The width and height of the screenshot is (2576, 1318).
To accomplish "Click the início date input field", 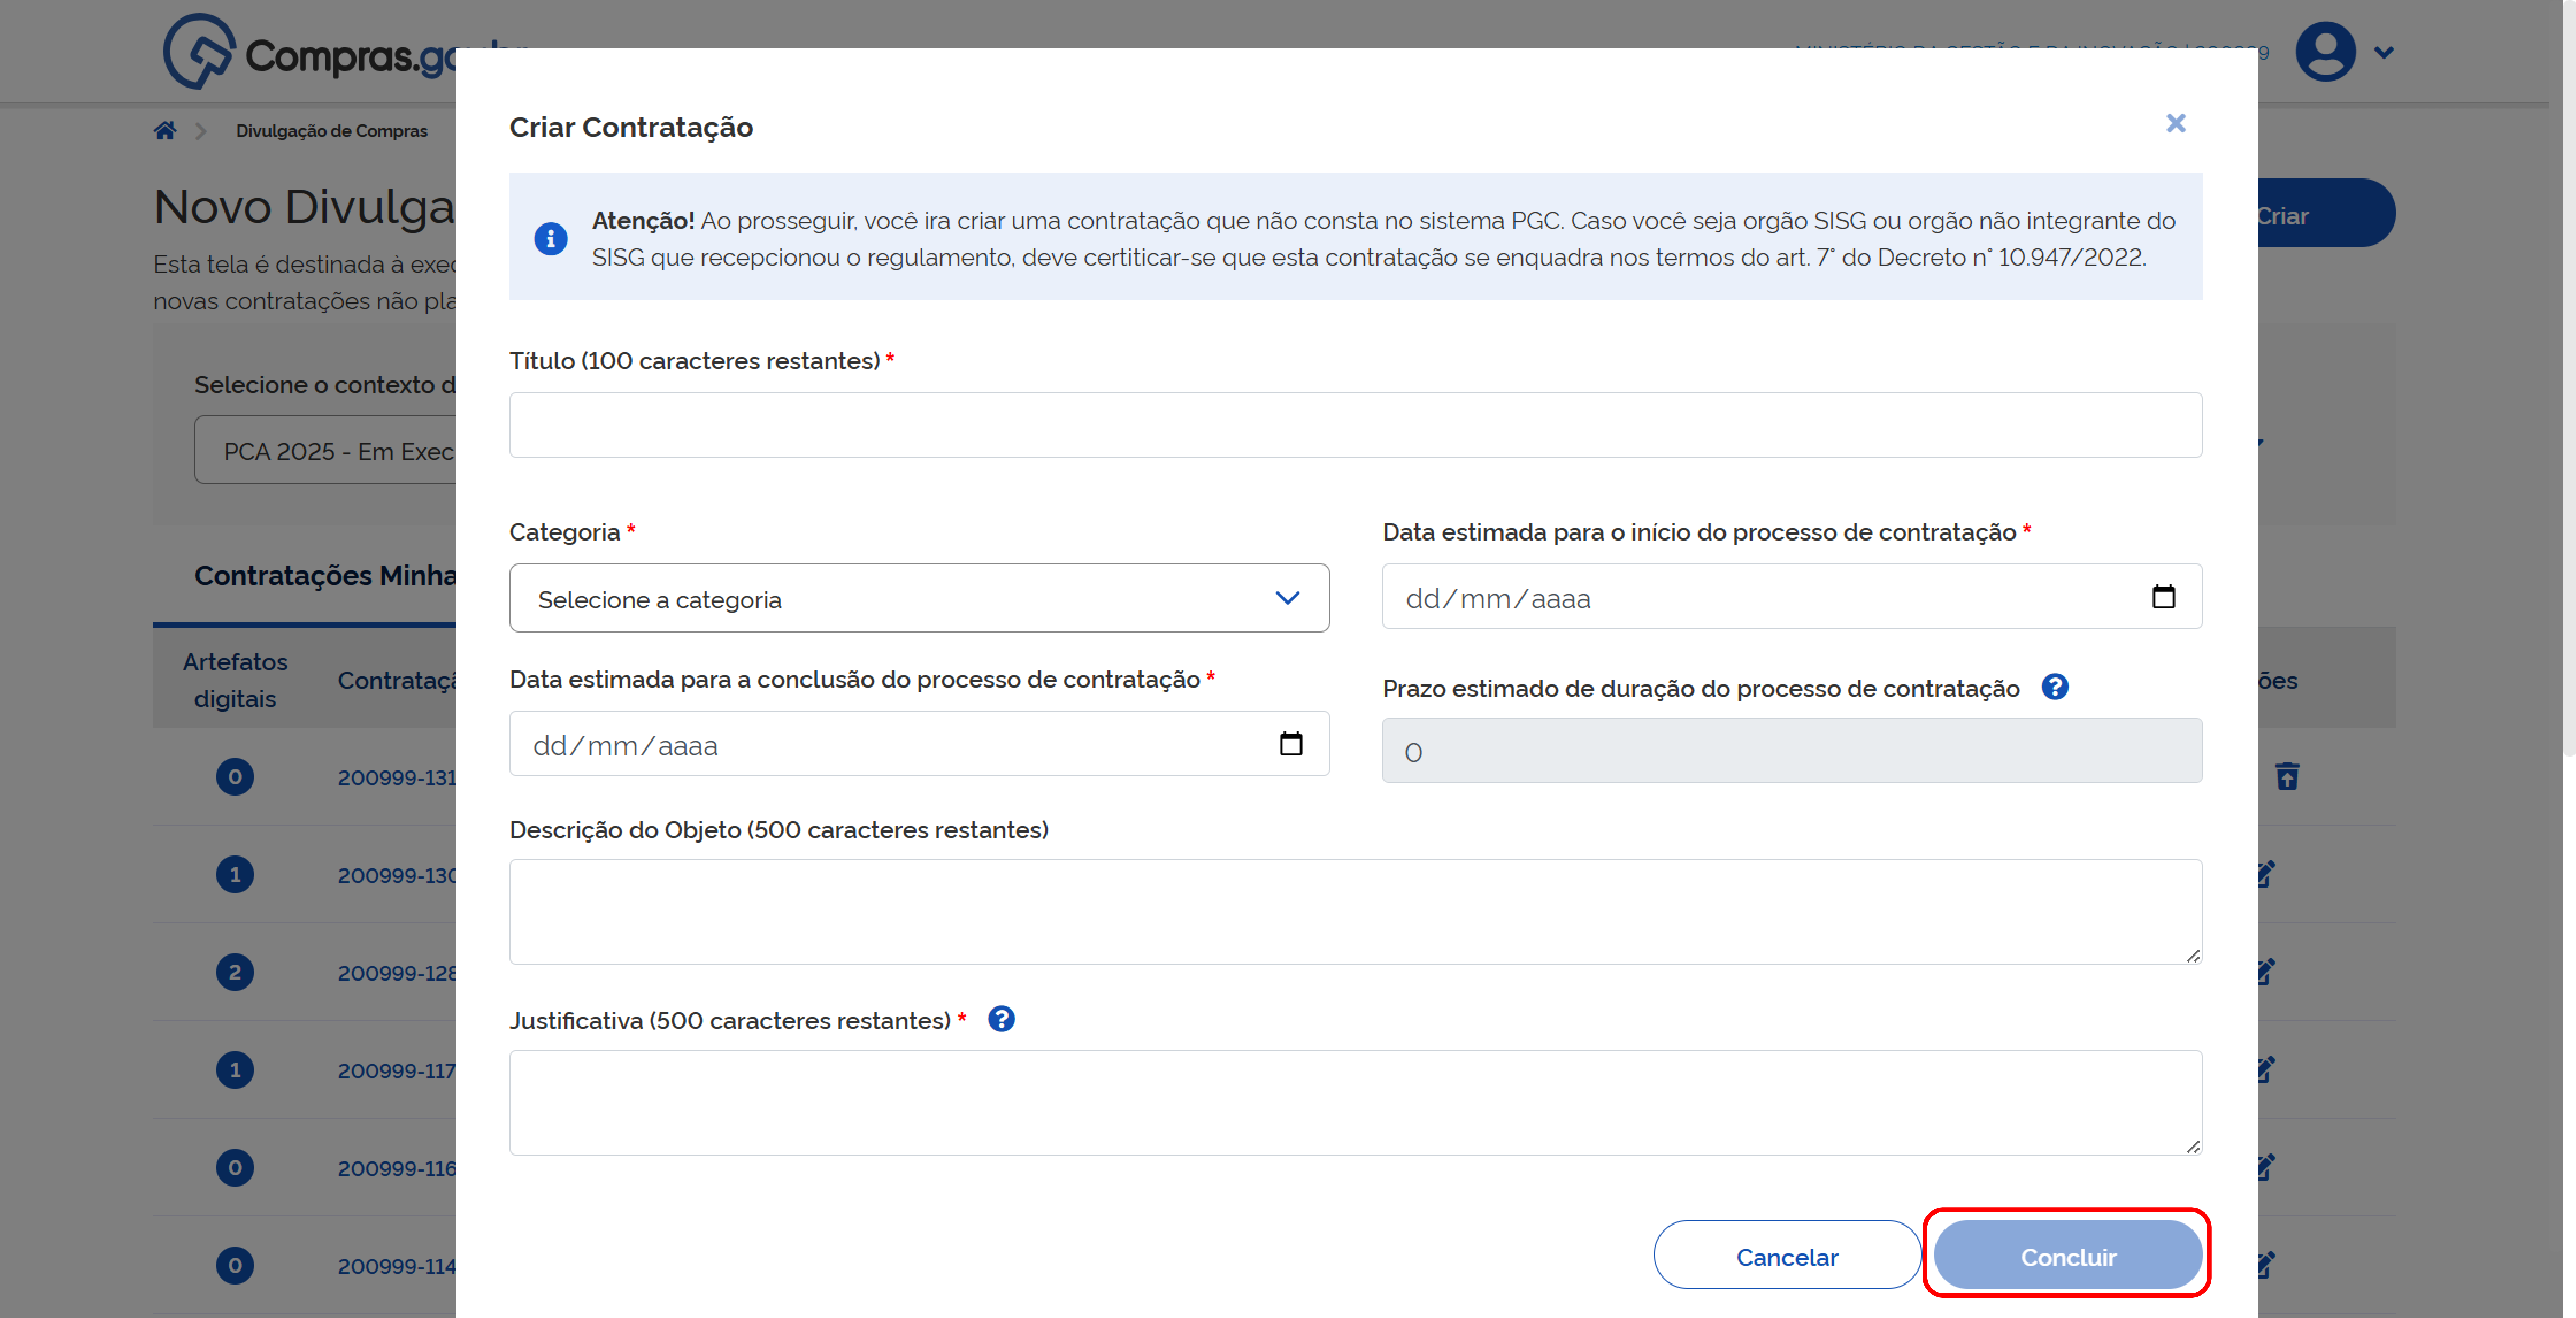I will tap(1792, 597).
